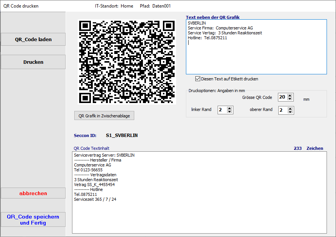Screen dimensions: 336x237
Task: Copy QR Grafik in Zwischenablage
Action: click(x=104, y=115)
